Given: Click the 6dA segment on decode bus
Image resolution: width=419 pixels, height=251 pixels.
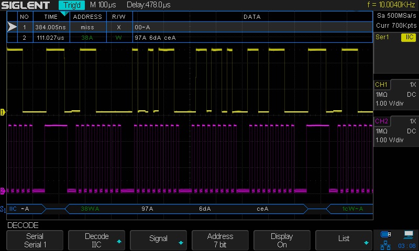Looking at the screenshot, I should [x=205, y=209].
